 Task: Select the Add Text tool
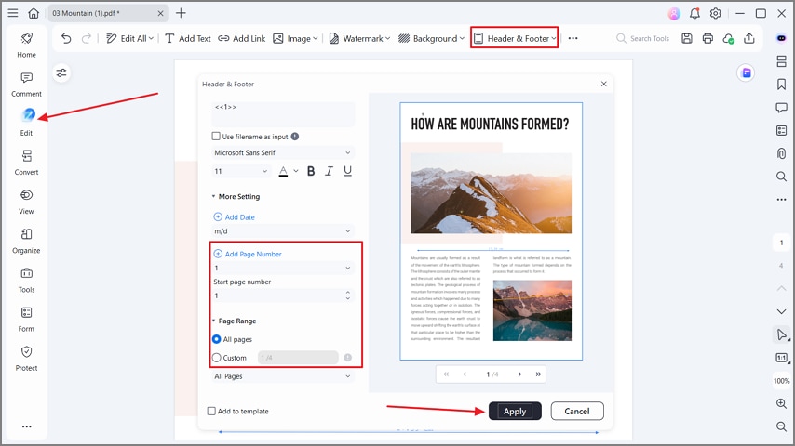(188, 38)
